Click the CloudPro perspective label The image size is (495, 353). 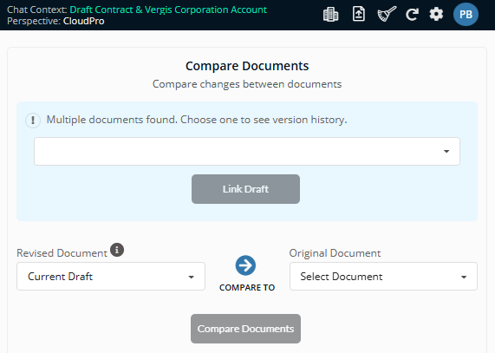[x=84, y=21]
